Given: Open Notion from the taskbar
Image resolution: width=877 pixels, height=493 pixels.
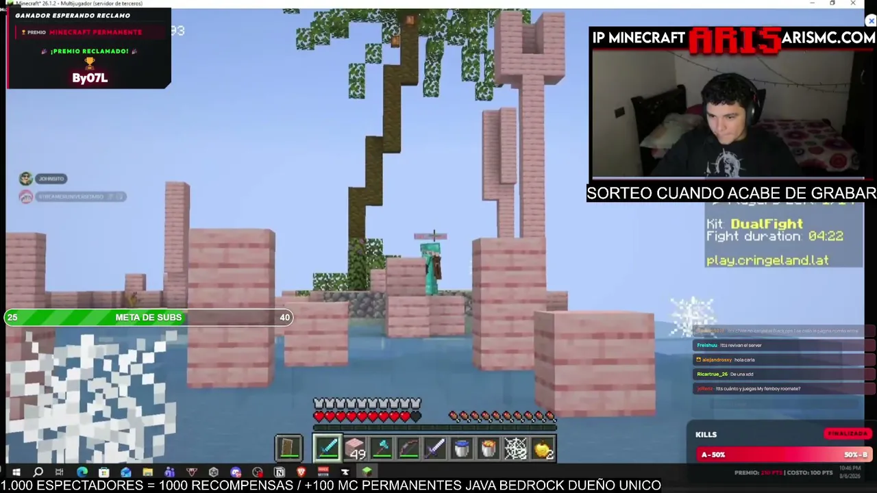Looking at the screenshot, I should click(280, 472).
